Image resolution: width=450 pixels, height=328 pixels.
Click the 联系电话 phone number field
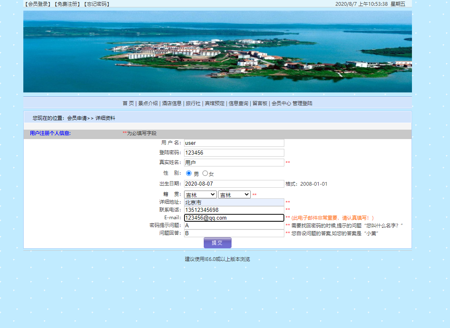(x=234, y=210)
